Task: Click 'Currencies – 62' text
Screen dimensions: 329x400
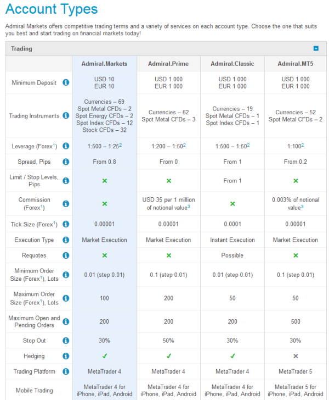Action: (x=168, y=112)
